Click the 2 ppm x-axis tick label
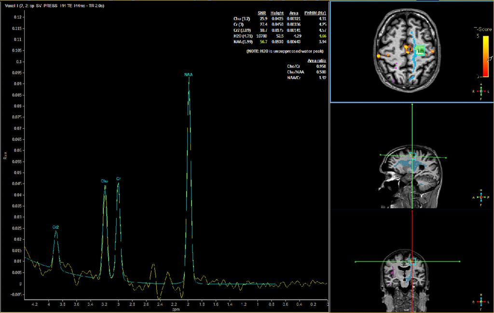The image size is (494, 313). (x=188, y=304)
